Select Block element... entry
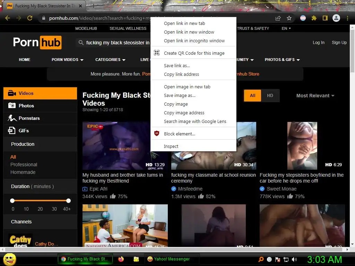This screenshot has width=355, height=266. (x=193, y=134)
